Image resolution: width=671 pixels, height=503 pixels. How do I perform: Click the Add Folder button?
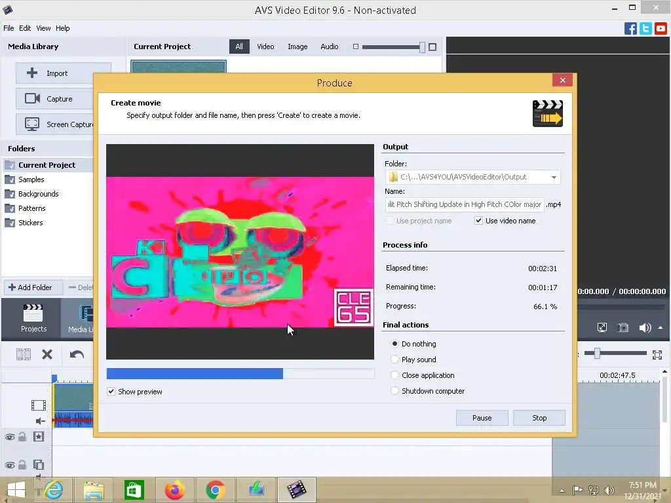tap(33, 288)
